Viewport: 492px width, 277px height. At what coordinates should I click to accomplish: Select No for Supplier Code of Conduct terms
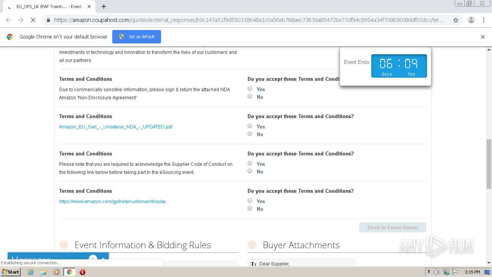(250, 171)
